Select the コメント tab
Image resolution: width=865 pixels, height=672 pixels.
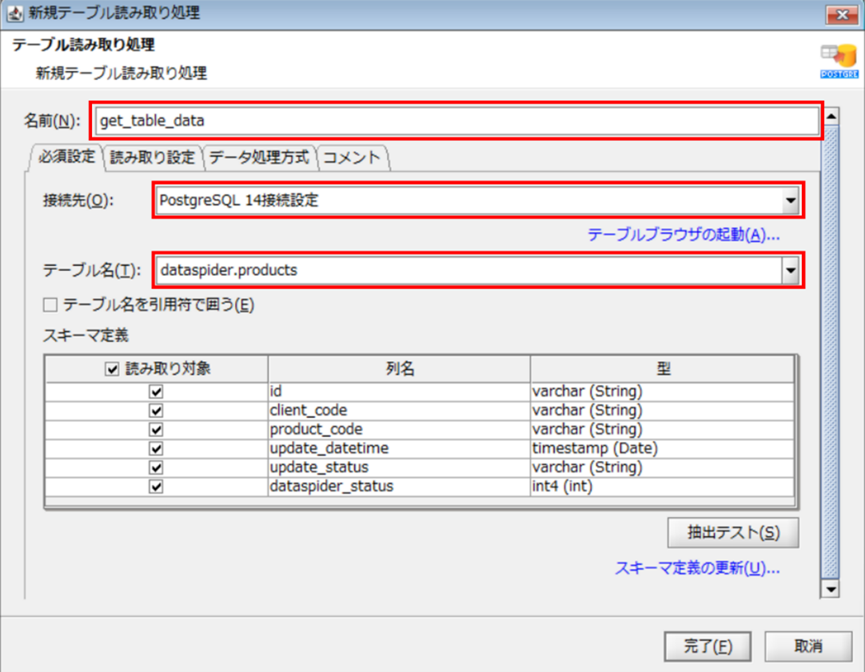(352, 157)
